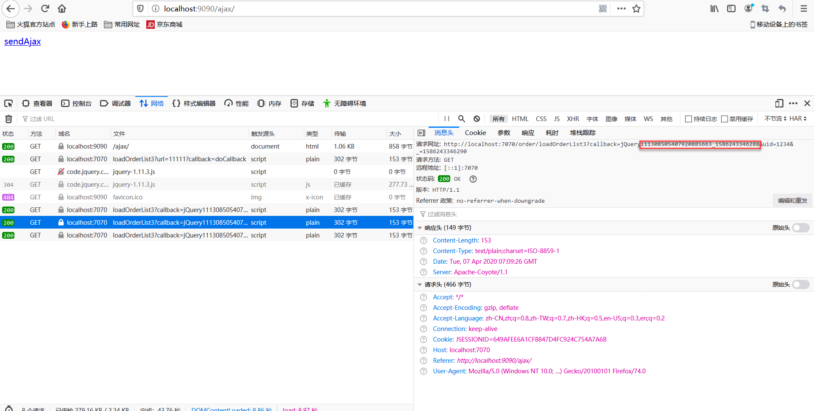
Task: Show help for status code 200
Action: (473, 179)
